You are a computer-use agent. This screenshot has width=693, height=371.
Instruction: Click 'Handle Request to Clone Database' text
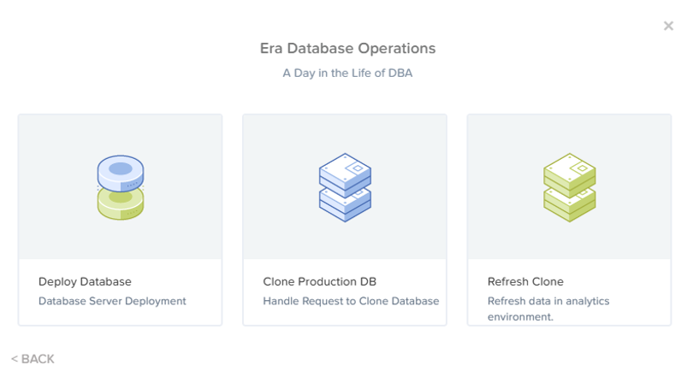point(351,301)
